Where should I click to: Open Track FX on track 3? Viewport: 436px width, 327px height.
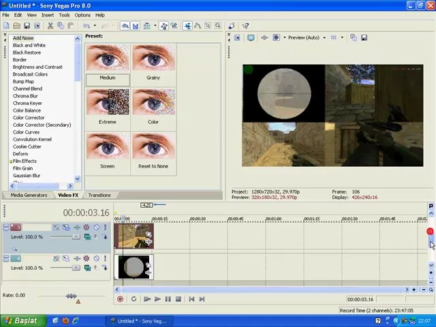point(87,228)
